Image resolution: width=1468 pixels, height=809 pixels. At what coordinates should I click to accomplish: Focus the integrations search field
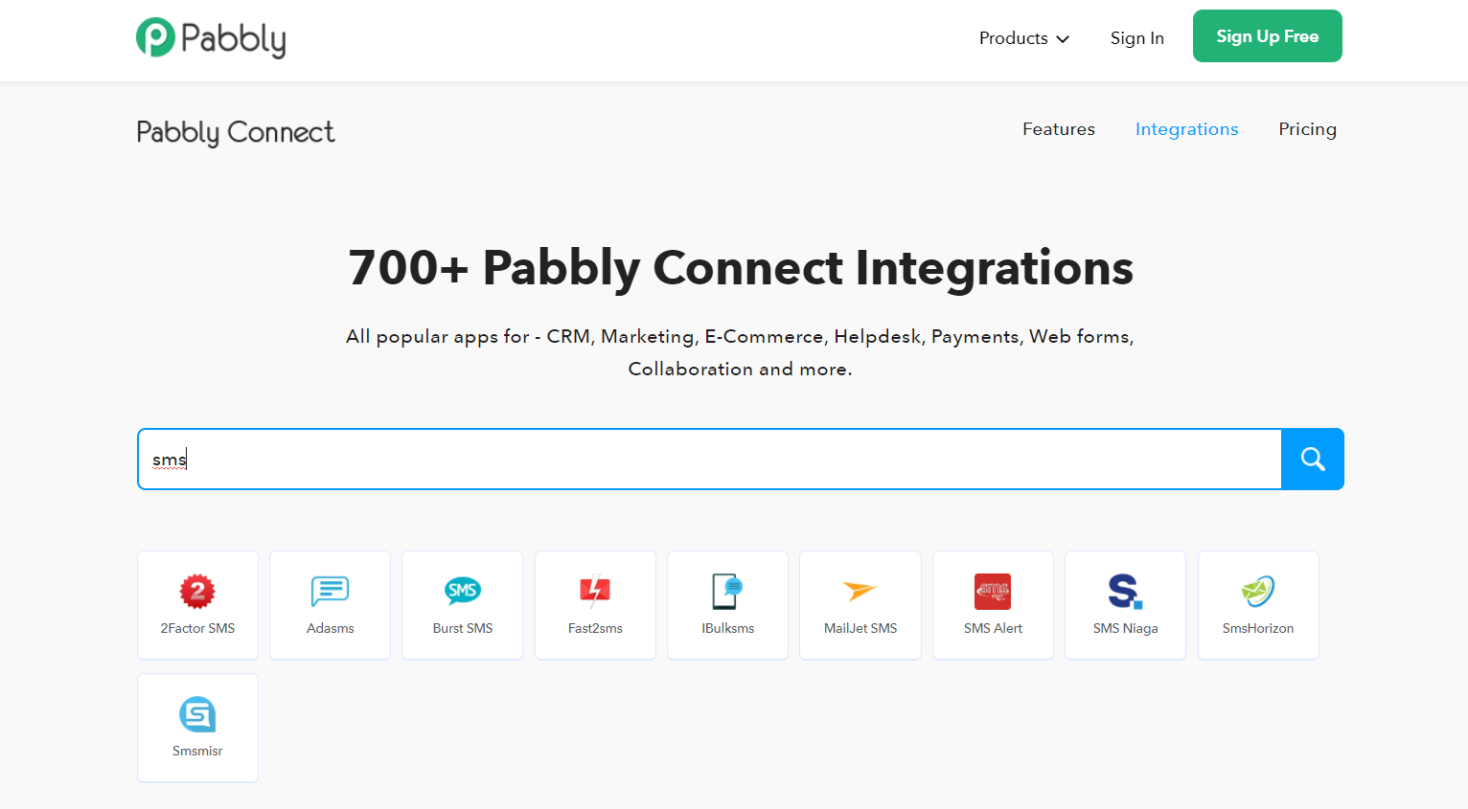709,460
